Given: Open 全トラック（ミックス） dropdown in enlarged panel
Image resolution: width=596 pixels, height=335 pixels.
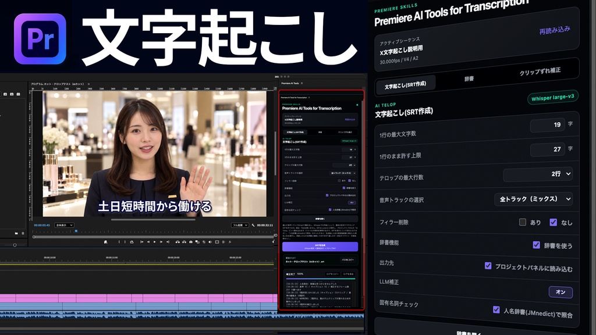Looking at the screenshot, I should click(x=534, y=199).
